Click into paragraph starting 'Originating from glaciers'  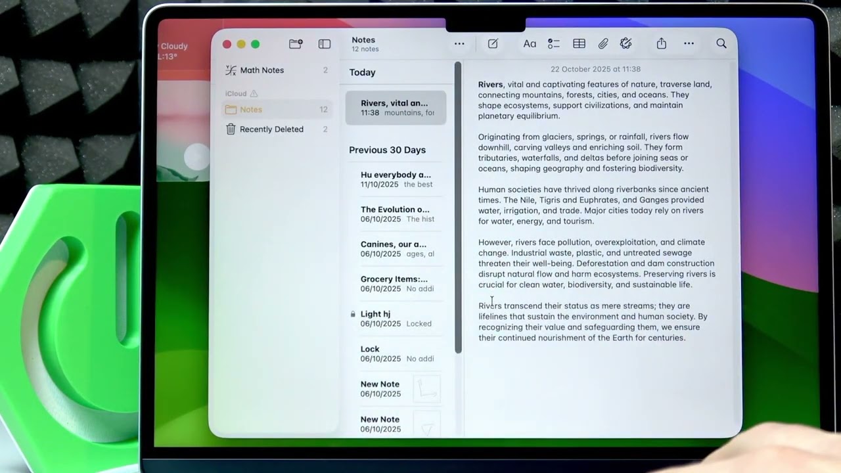(583, 152)
